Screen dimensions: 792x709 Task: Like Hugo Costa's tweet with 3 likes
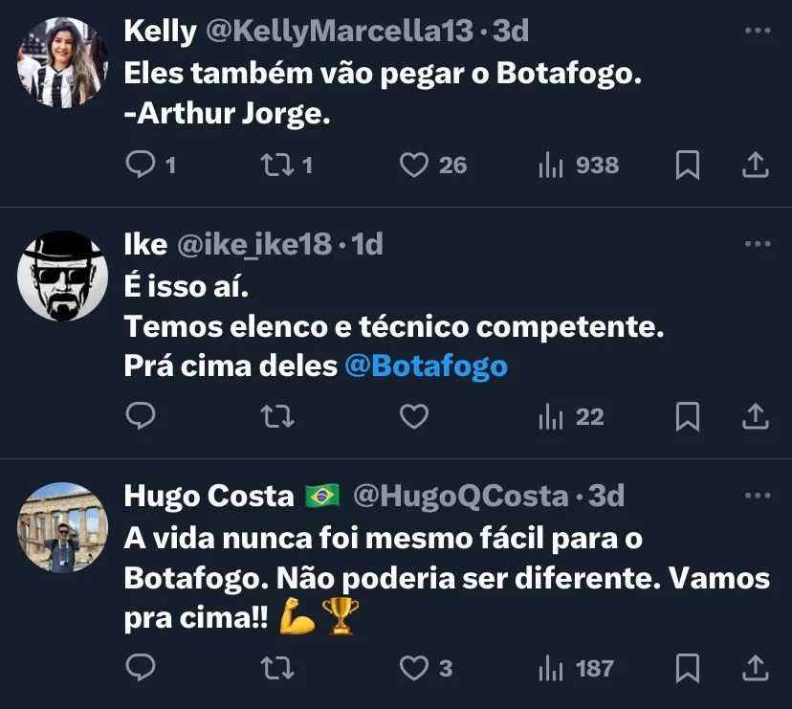pyautogui.click(x=413, y=668)
